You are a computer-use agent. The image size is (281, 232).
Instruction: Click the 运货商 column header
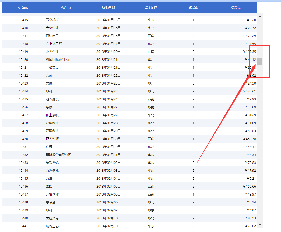(x=193, y=8)
